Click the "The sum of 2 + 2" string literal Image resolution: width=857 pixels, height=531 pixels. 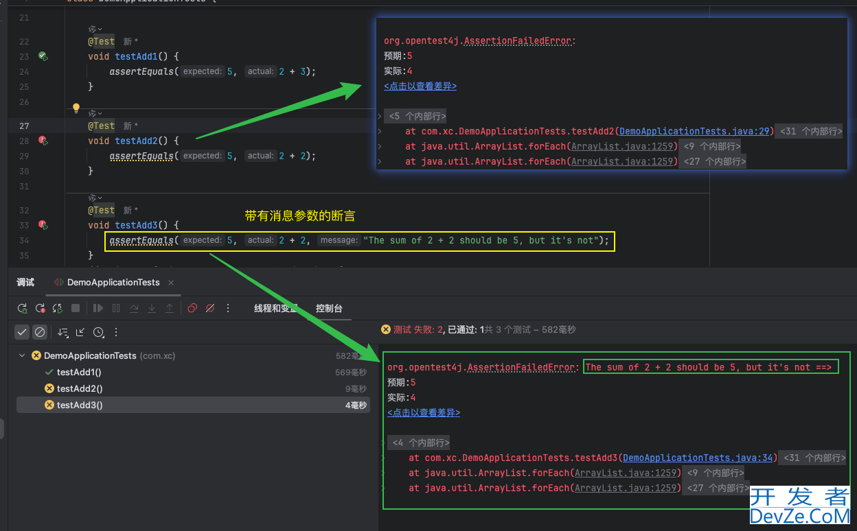pyautogui.click(x=482, y=240)
